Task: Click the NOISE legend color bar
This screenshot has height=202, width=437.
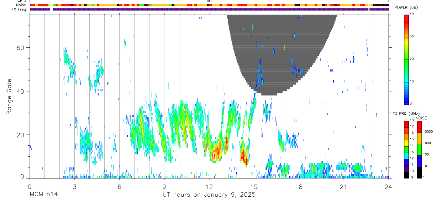Action: click(x=419, y=150)
